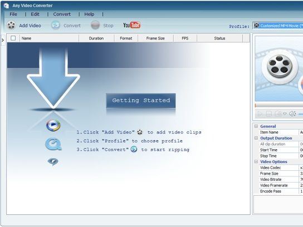
Task: Sort by the Frame Size column header
Action: tap(155, 38)
